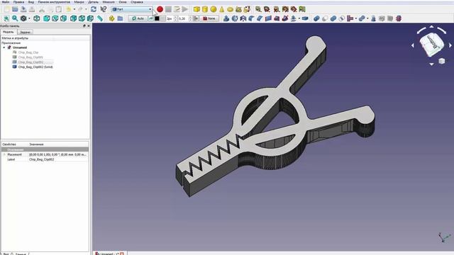Create a torus primitive solid
This screenshot has width=454, height=255.
[230, 9]
